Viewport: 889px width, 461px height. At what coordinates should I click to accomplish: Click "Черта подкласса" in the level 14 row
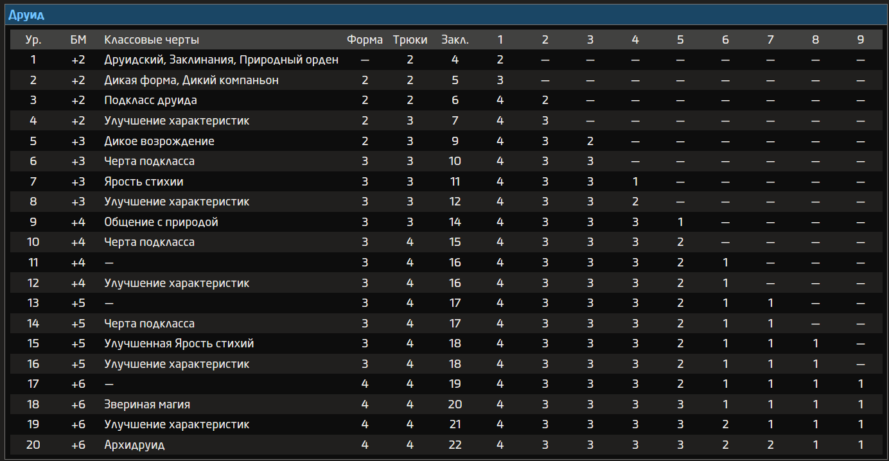coord(149,324)
